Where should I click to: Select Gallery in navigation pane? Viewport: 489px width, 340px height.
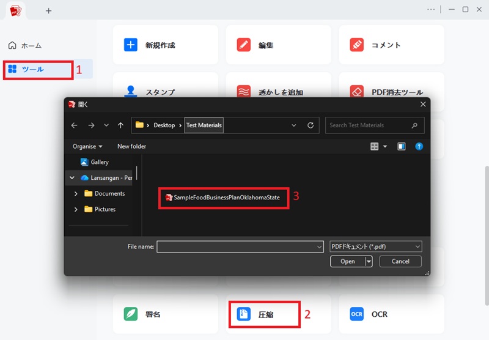click(95, 162)
